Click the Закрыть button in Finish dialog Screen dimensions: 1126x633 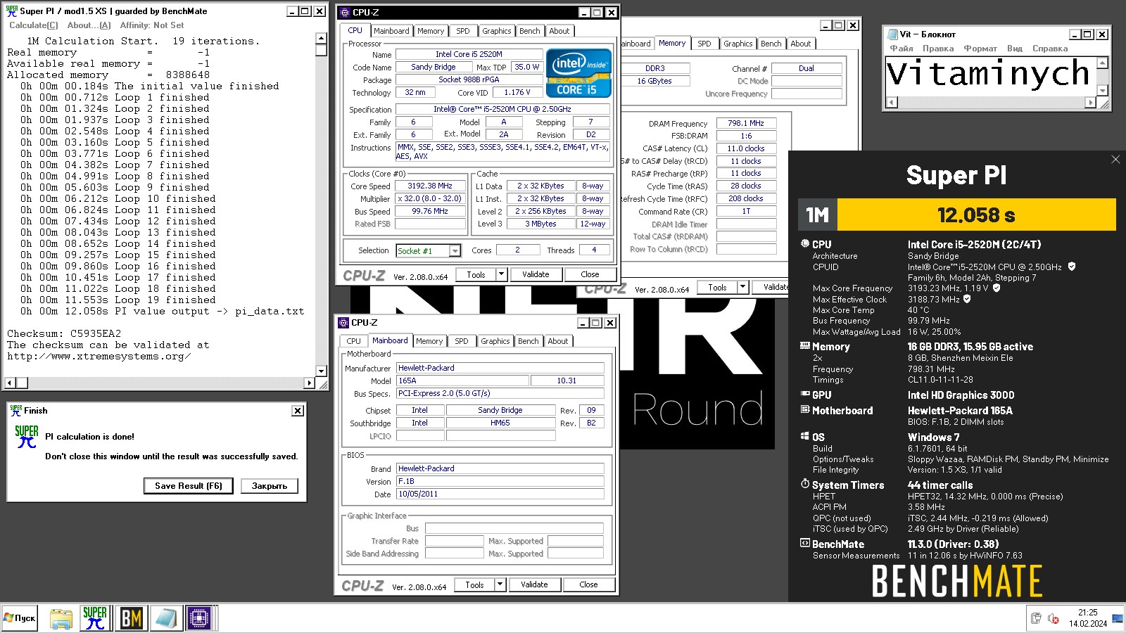270,486
